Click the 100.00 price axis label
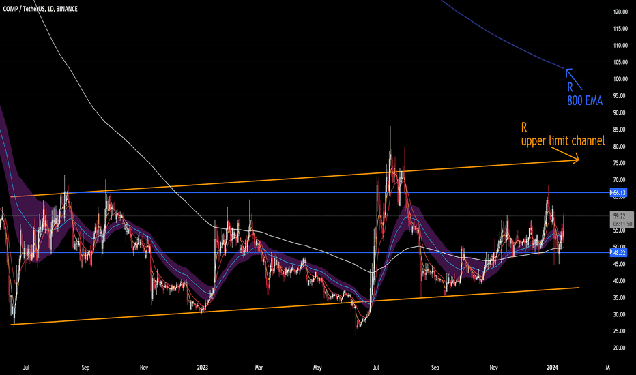Image resolution: width=636 pixels, height=375 pixels. 620,79
